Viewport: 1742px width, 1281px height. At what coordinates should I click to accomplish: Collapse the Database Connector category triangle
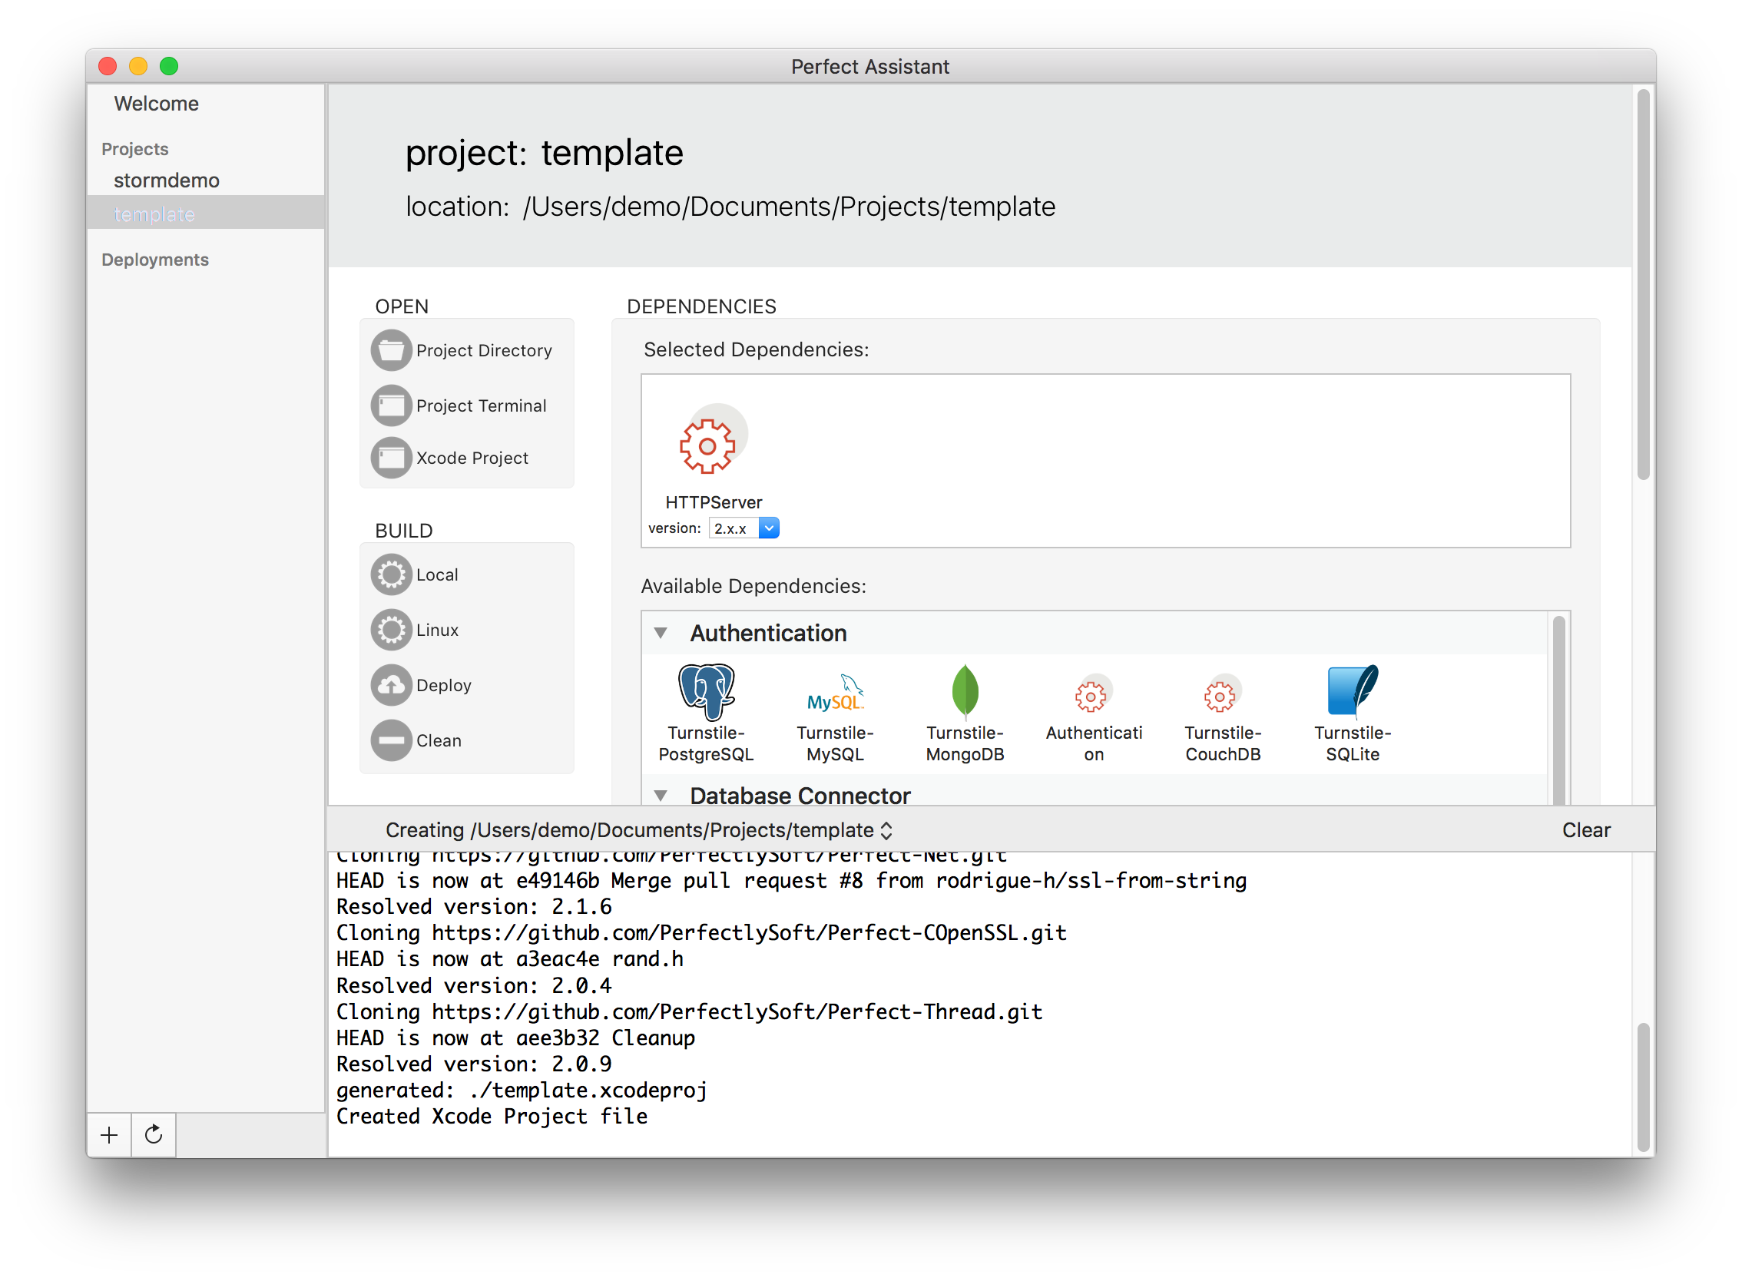[x=661, y=796]
